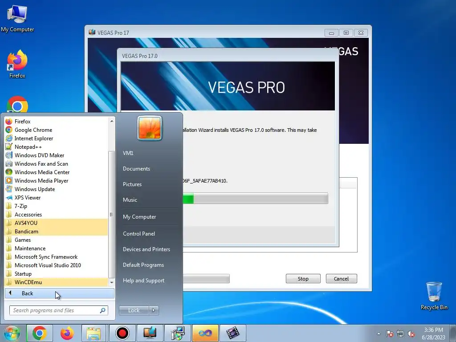This screenshot has height=342, width=456.
Task: Open Internet Explorer in the Start menu
Action: (56, 138)
